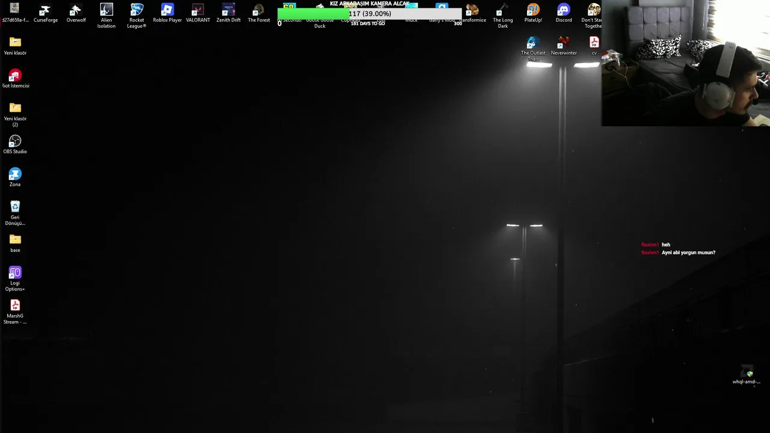This screenshot has width=770, height=433.
Task: Select the Roblox Player shortcut
Action: click(x=167, y=13)
